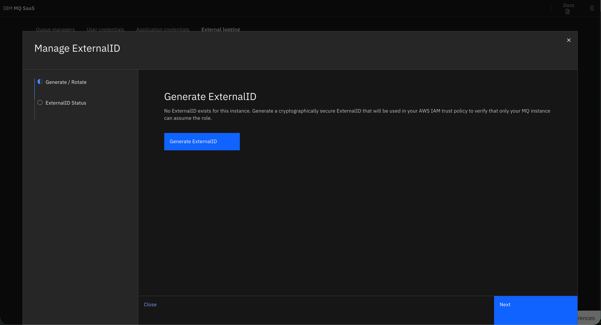The image size is (601, 325).
Task: Click the logout icon in header
Action: coord(591,8)
